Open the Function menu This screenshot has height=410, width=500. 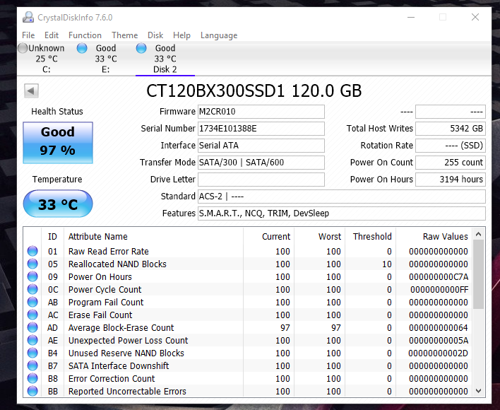pos(85,35)
